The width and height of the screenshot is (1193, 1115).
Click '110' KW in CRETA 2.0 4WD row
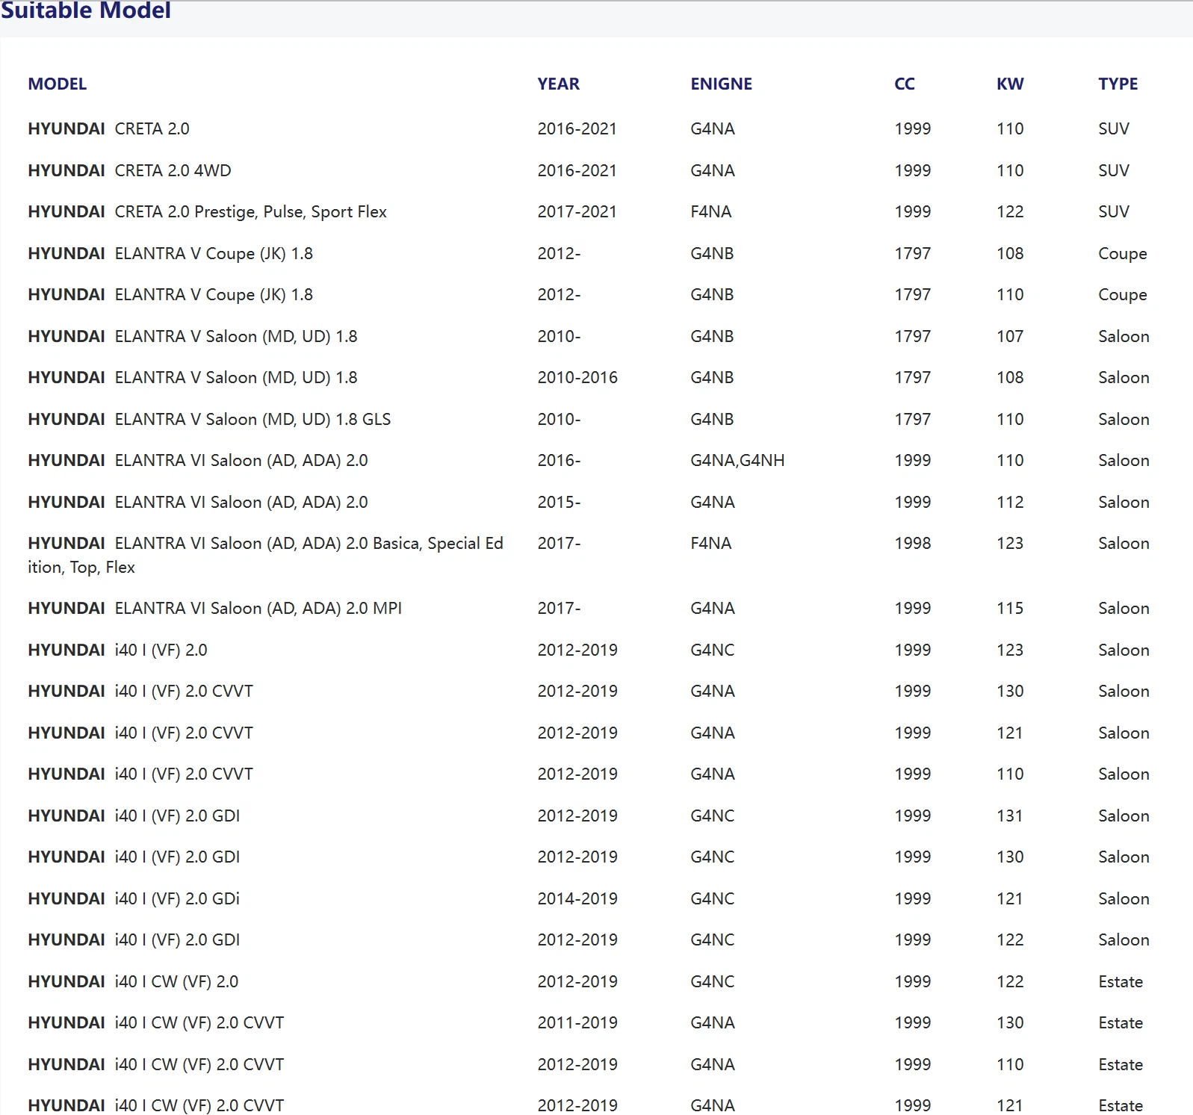pyautogui.click(x=1010, y=171)
